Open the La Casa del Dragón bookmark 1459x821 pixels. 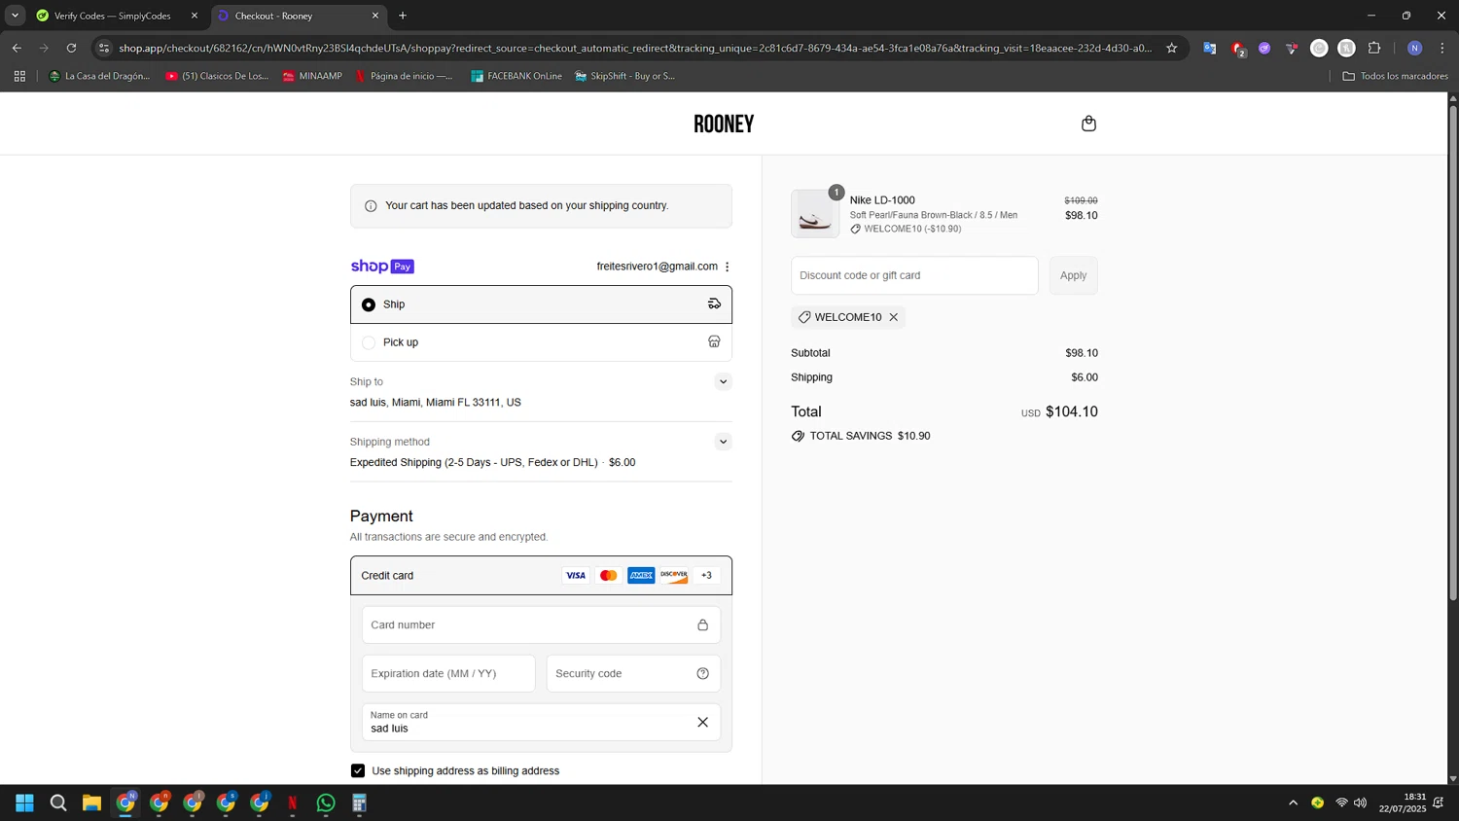point(99,76)
